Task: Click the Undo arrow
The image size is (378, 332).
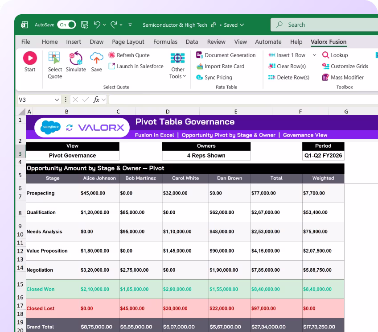Action: 97,25
